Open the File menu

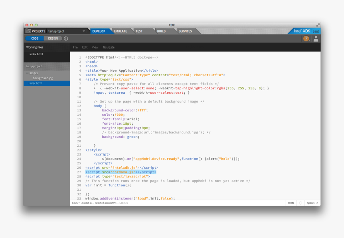click(75, 47)
